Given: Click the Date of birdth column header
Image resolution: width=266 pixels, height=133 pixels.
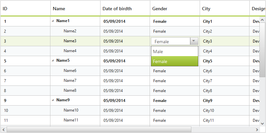Looking at the screenshot, I should pos(125,9).
